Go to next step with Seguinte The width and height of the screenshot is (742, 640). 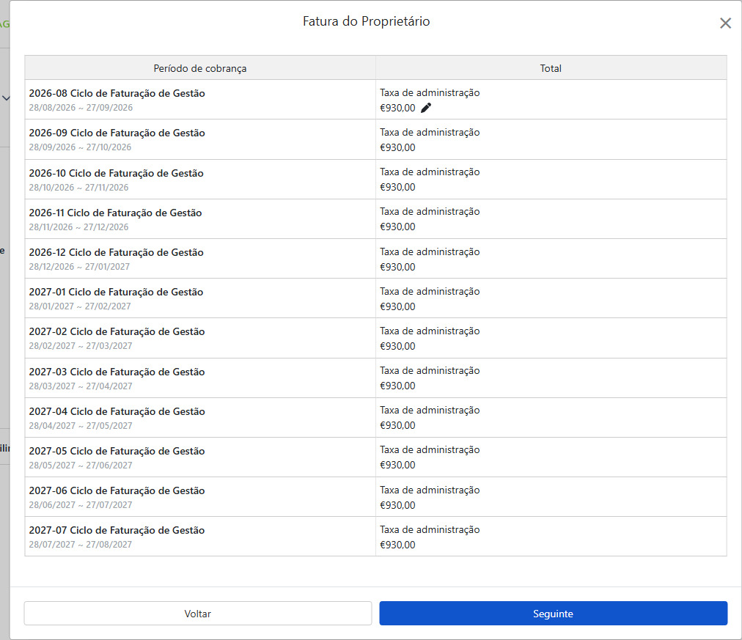coord(553,614)
